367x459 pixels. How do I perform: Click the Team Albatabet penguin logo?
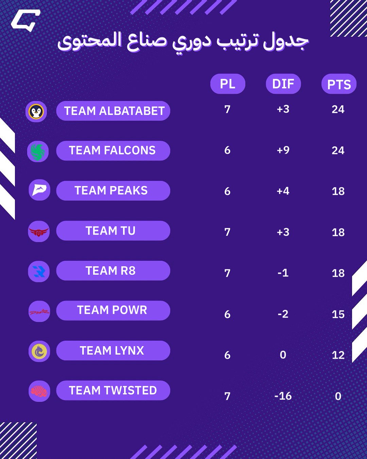36,112
